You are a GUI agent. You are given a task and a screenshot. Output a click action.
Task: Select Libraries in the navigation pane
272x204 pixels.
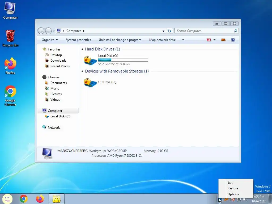(54, 77)
